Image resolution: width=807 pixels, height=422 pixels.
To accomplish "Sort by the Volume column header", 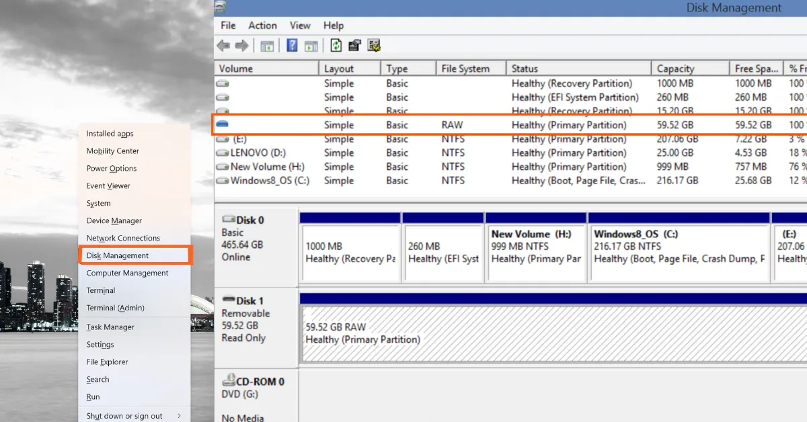I will [266, 69].
